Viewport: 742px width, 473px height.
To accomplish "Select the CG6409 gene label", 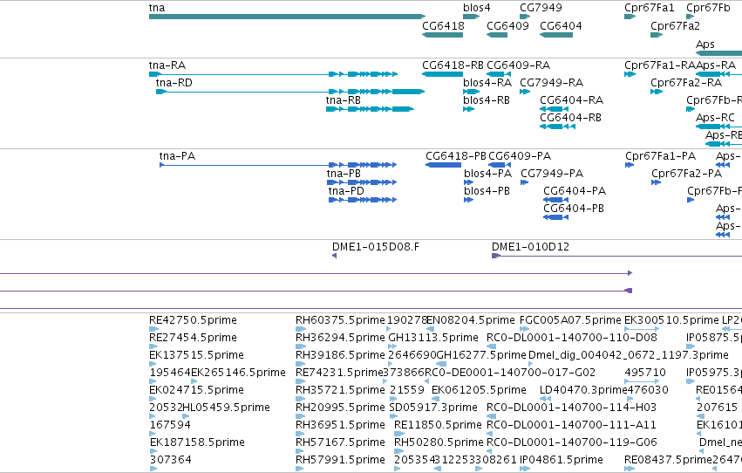I will [507, 26].
